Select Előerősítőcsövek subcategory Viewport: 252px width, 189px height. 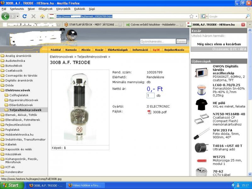[x=21, y=105]
